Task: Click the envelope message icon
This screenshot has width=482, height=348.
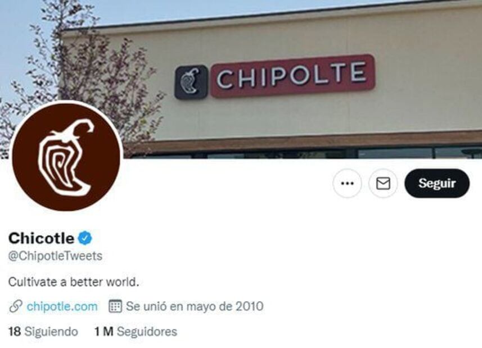Action: tap(383, 183)
